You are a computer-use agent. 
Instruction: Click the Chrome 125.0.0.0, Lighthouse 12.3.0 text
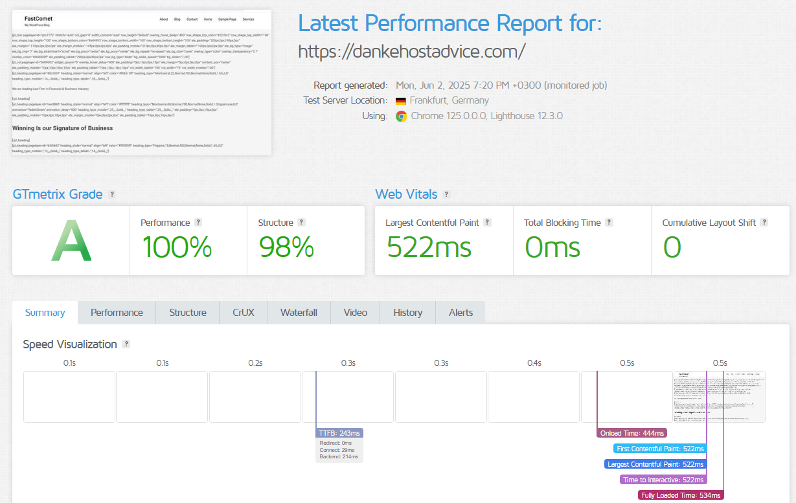[x=487, y=116]
